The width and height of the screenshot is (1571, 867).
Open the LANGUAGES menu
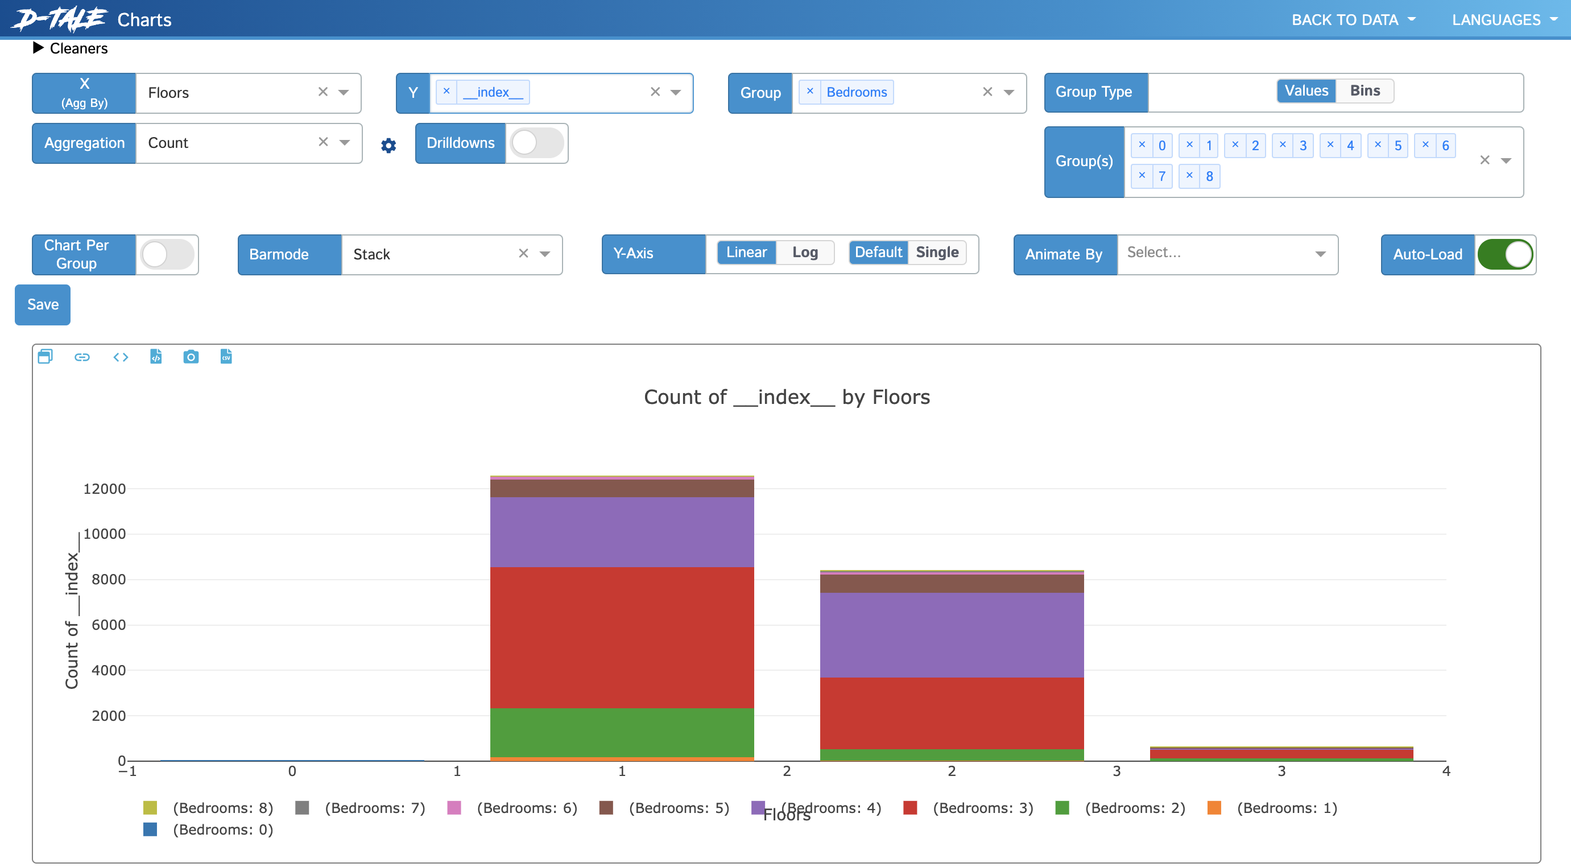tap(1503, 19)
